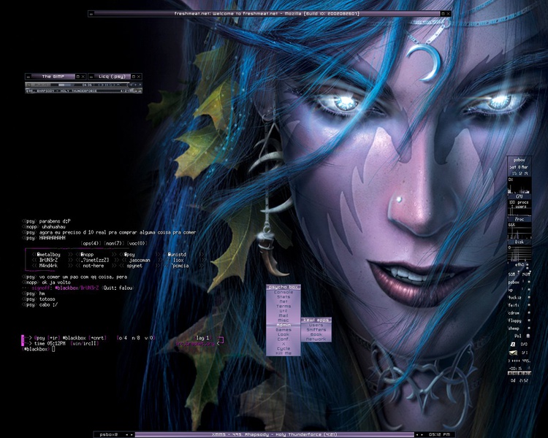
Task: Open Network in kewl apps submenu
Action: click(x=316, y=339)
